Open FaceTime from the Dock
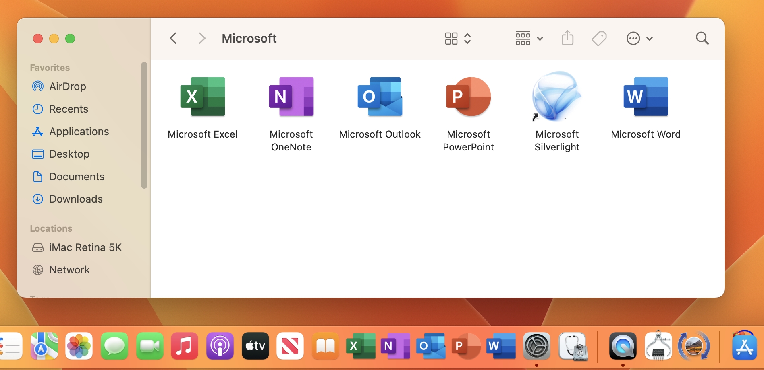Viewport: 764px width, 370px height. coord(150,346)
